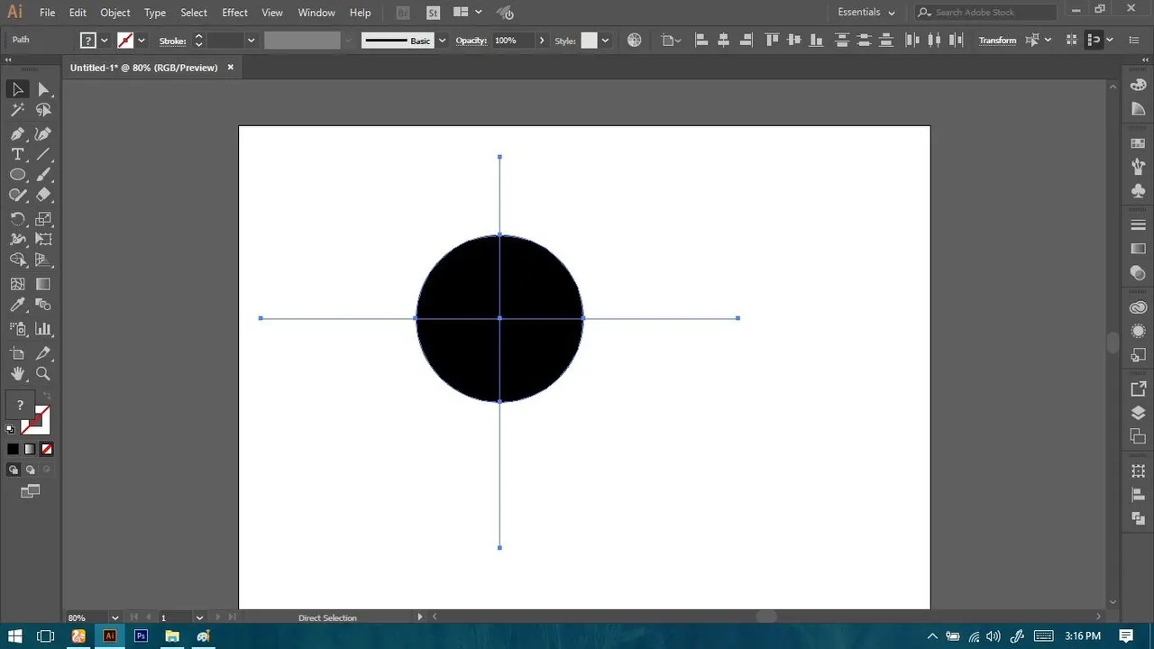Select the Eraser tool
Screen dimensions: 1154x649
tap(43, 195)
